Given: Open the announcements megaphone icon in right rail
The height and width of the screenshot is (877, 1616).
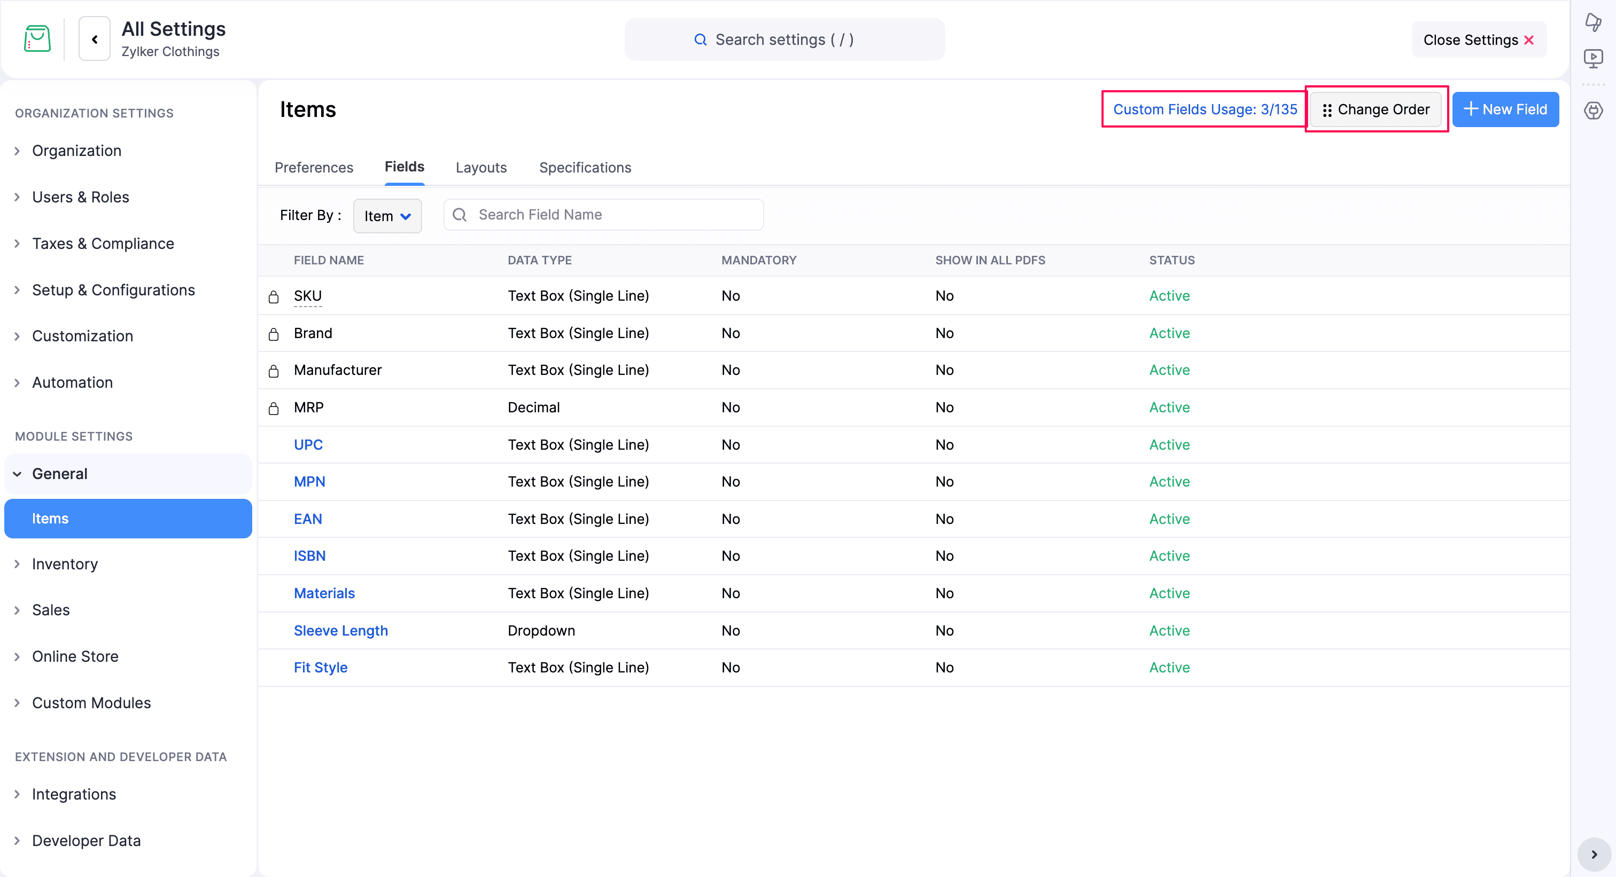Looking at the screenshot, I should coord(1593,22).
